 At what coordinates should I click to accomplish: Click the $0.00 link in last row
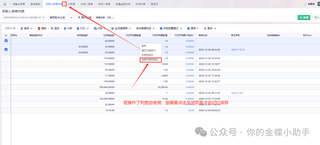pyautogui.click(x=191, y=110)
